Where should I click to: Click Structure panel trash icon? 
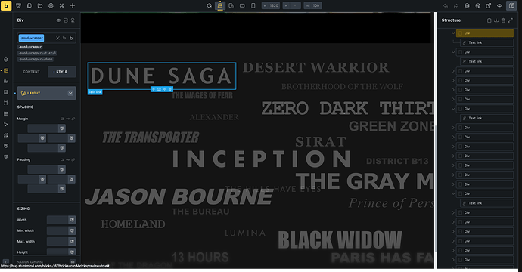click(503, 20)
